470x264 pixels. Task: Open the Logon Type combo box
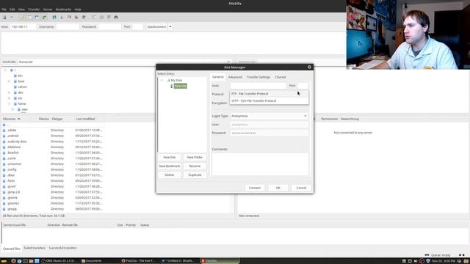[x=269, y=116]
